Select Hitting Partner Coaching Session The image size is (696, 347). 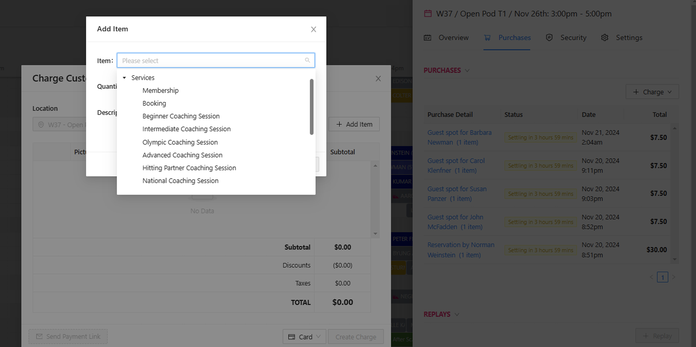(x=189, y=168)
